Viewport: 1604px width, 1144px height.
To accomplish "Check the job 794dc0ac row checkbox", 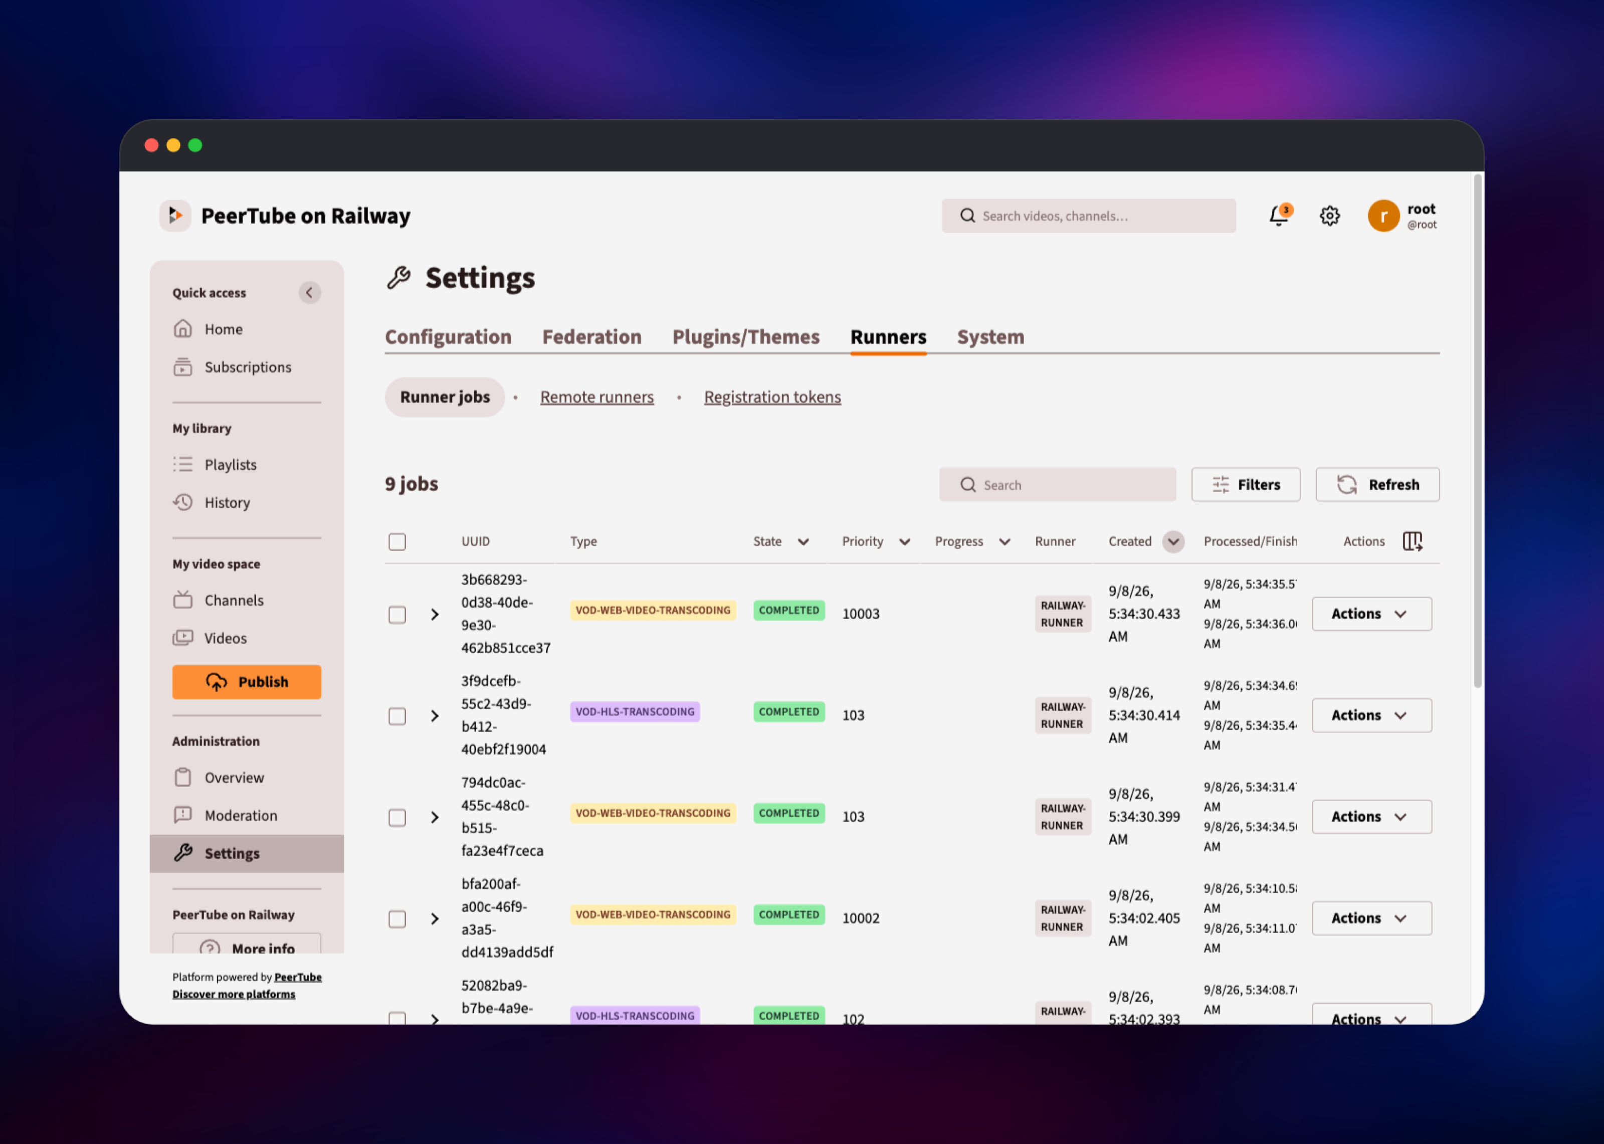I will pyautogui.click(x=397, y=818).
